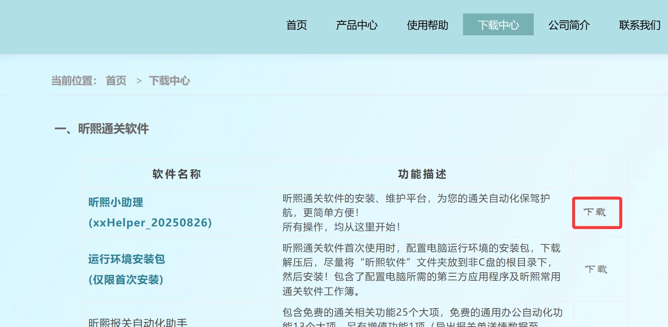The image size is (668, 327).
Task: Click the 软件名称 table column header
Action: [x=177, y=174]
